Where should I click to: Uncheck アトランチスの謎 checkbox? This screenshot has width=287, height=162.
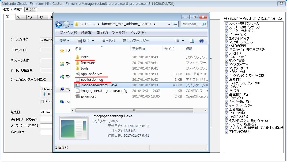(226, 132)
